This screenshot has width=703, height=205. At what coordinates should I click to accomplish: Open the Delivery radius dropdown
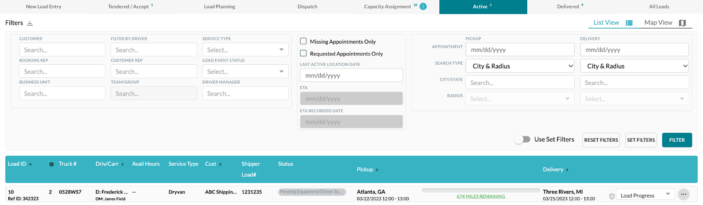pos(634,99)
